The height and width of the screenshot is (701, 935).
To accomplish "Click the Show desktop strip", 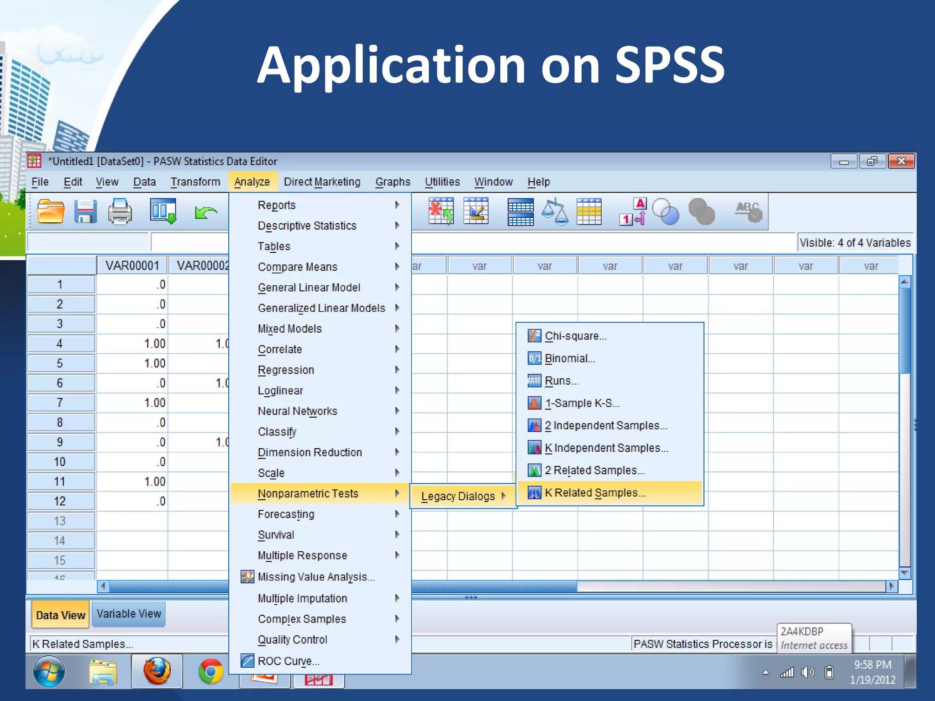I will [910, 671].
